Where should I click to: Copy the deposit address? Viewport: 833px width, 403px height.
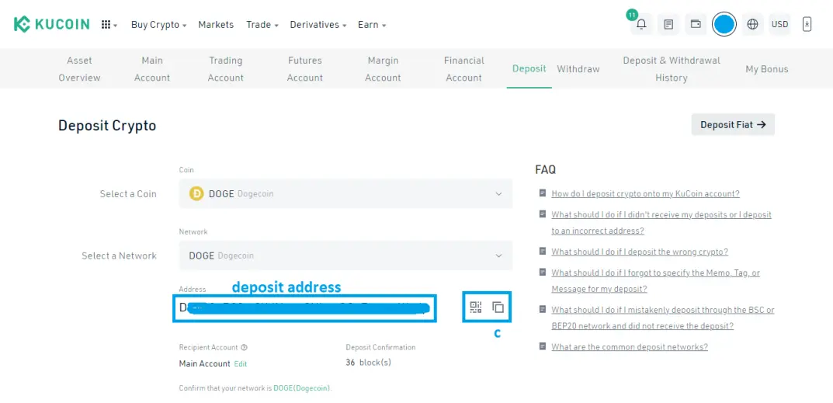point(498,307)
